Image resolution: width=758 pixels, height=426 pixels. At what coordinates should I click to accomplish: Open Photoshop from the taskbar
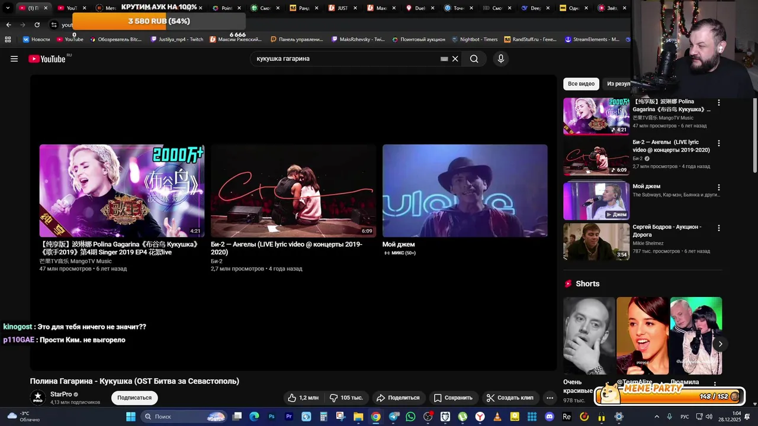tap(272, 417)
